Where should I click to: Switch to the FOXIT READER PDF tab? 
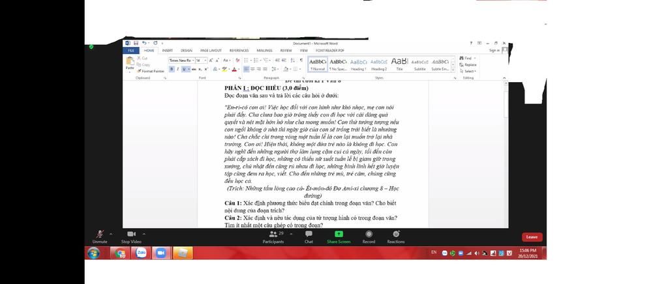330,50
